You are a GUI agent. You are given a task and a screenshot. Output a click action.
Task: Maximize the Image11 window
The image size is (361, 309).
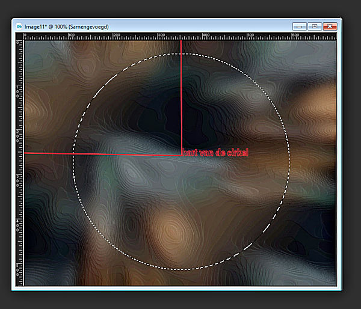(x=315, y=26)
